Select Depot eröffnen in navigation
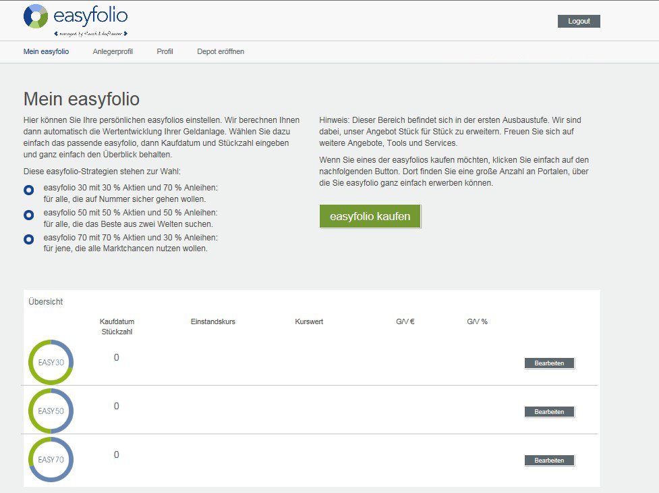 click(221, 51)
